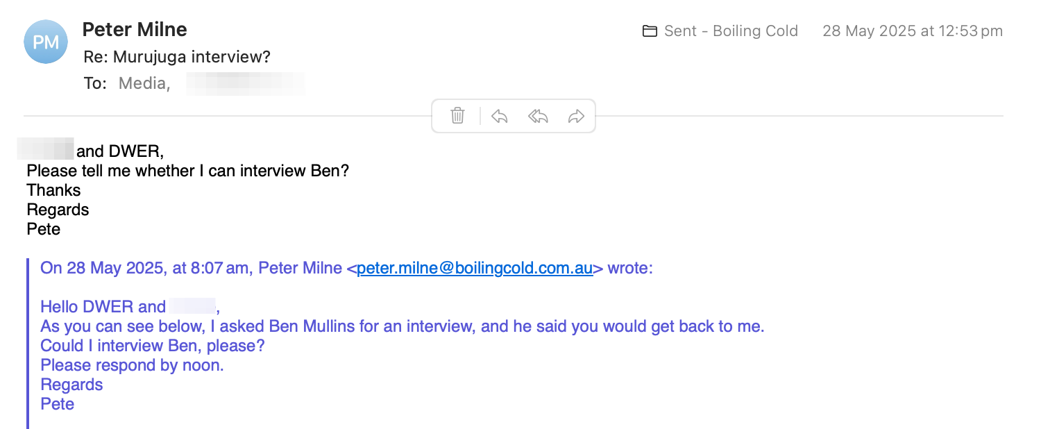
Task: Click the purple quote bar beside quoted text
Action: coord(28,344)
